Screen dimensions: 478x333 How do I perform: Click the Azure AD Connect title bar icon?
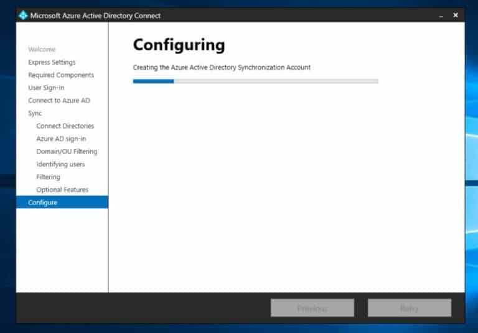pyautogui.click(x=23, y=15)
